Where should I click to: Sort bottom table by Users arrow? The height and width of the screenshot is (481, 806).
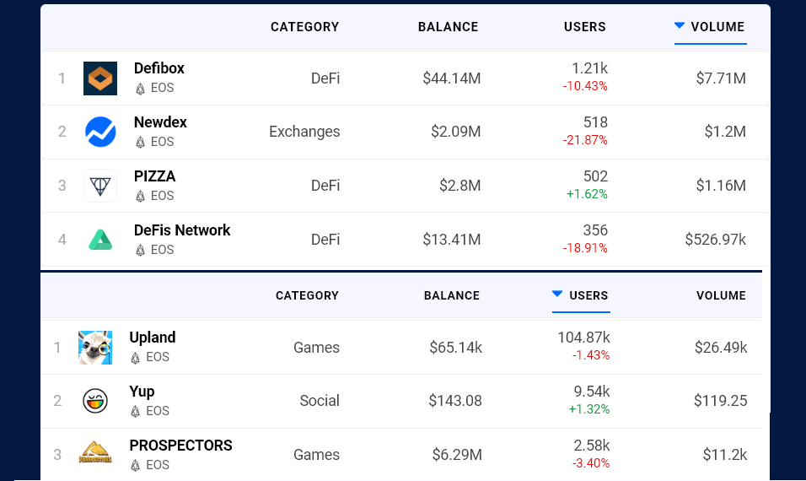click(556, 295)
